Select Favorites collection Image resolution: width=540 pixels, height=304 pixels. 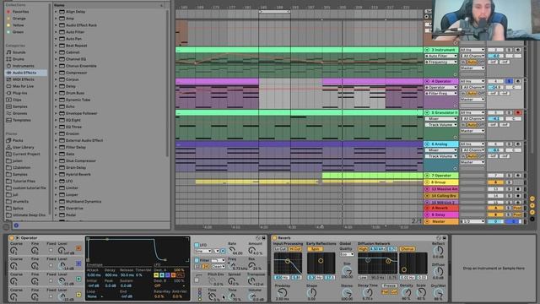20,12
